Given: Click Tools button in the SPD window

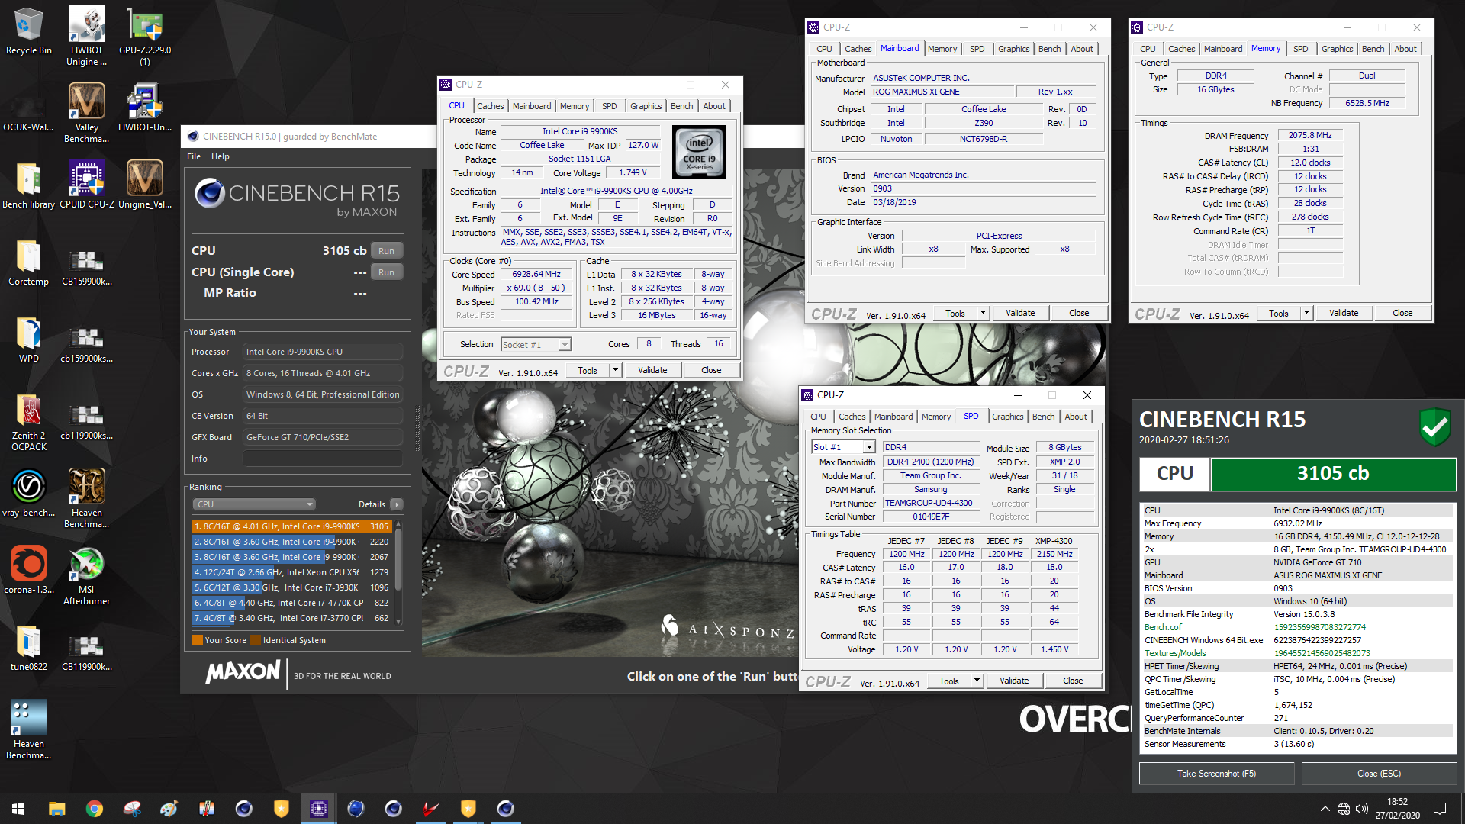Looking at the screenshot, I should coord(949,681).
